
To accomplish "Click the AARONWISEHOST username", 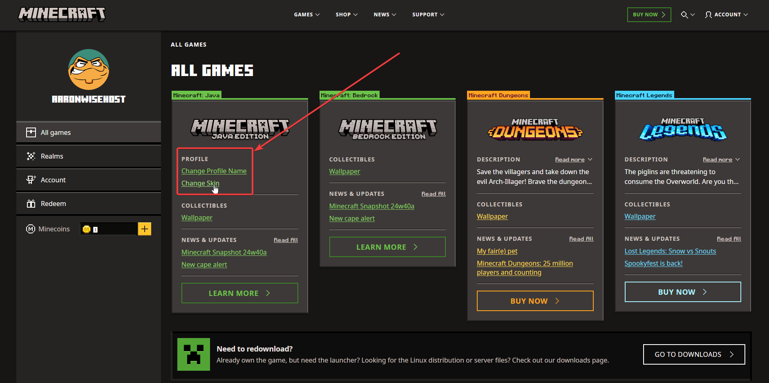I will coord(89,99).
